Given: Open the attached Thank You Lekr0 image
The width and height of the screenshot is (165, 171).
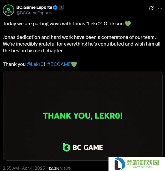Looking at the screenshot, I should click(83, 116).
